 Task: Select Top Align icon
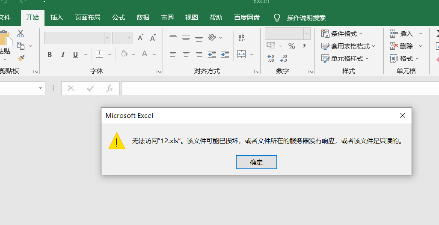[173, 37]
